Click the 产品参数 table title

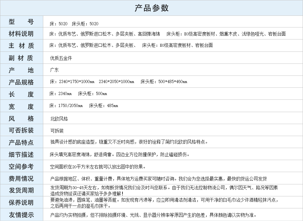click(151, 8)
